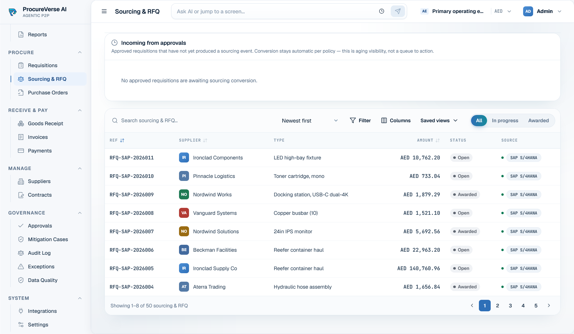This screenshot has height=334, width=574.
Task: Click the Sourcing & RFQ scales icon
Action: (21, 79)
